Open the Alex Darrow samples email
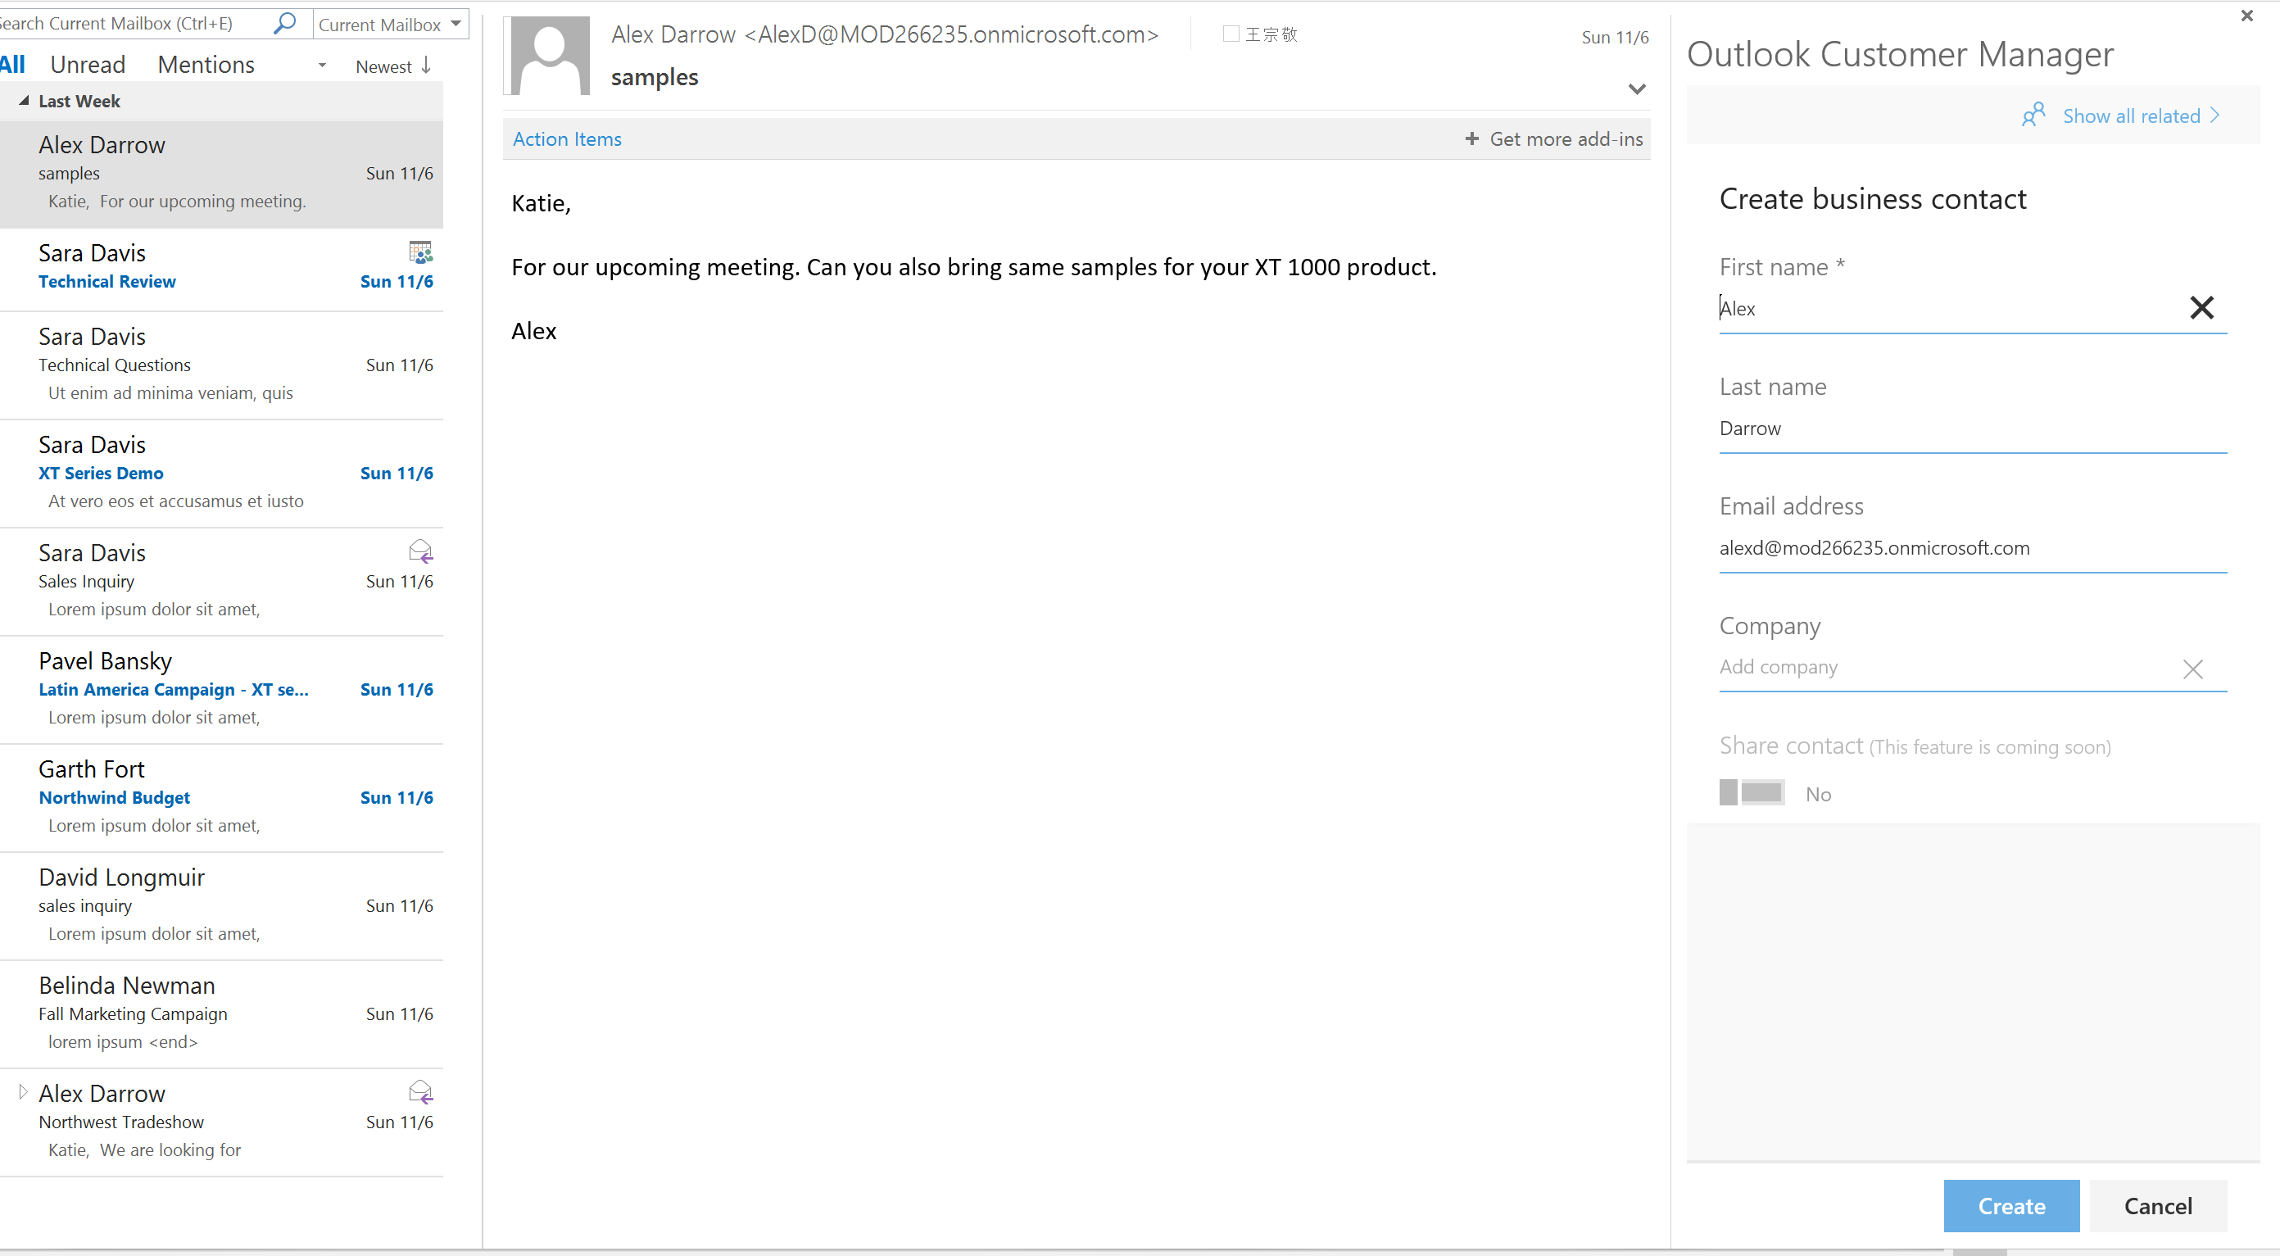Viewport: 2280px width, 1256px height. tap(221, 174)
